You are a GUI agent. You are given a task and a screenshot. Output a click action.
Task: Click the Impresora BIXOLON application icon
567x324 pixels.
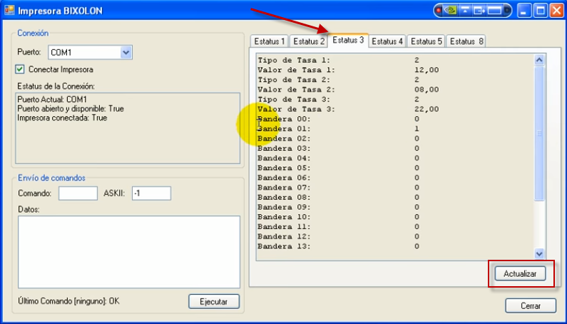(x=9, y=10)
